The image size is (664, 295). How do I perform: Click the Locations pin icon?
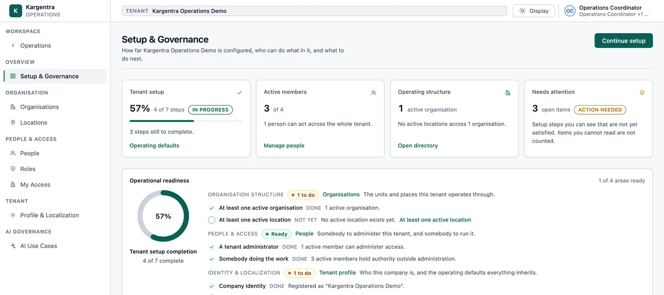coord(13,123)
